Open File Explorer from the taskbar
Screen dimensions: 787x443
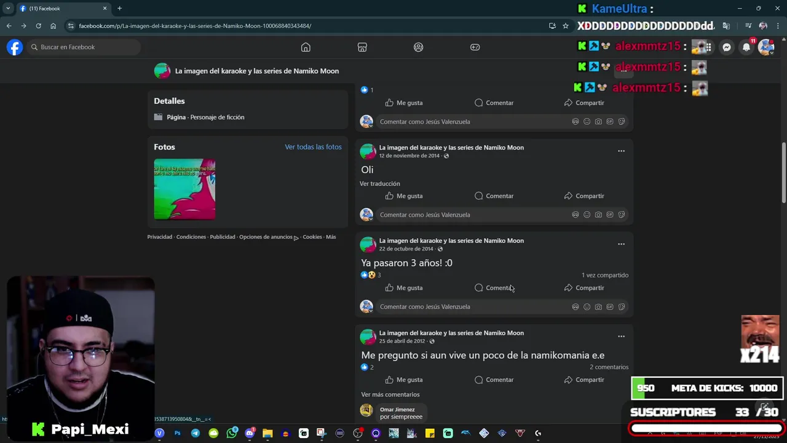coord(267,433)
